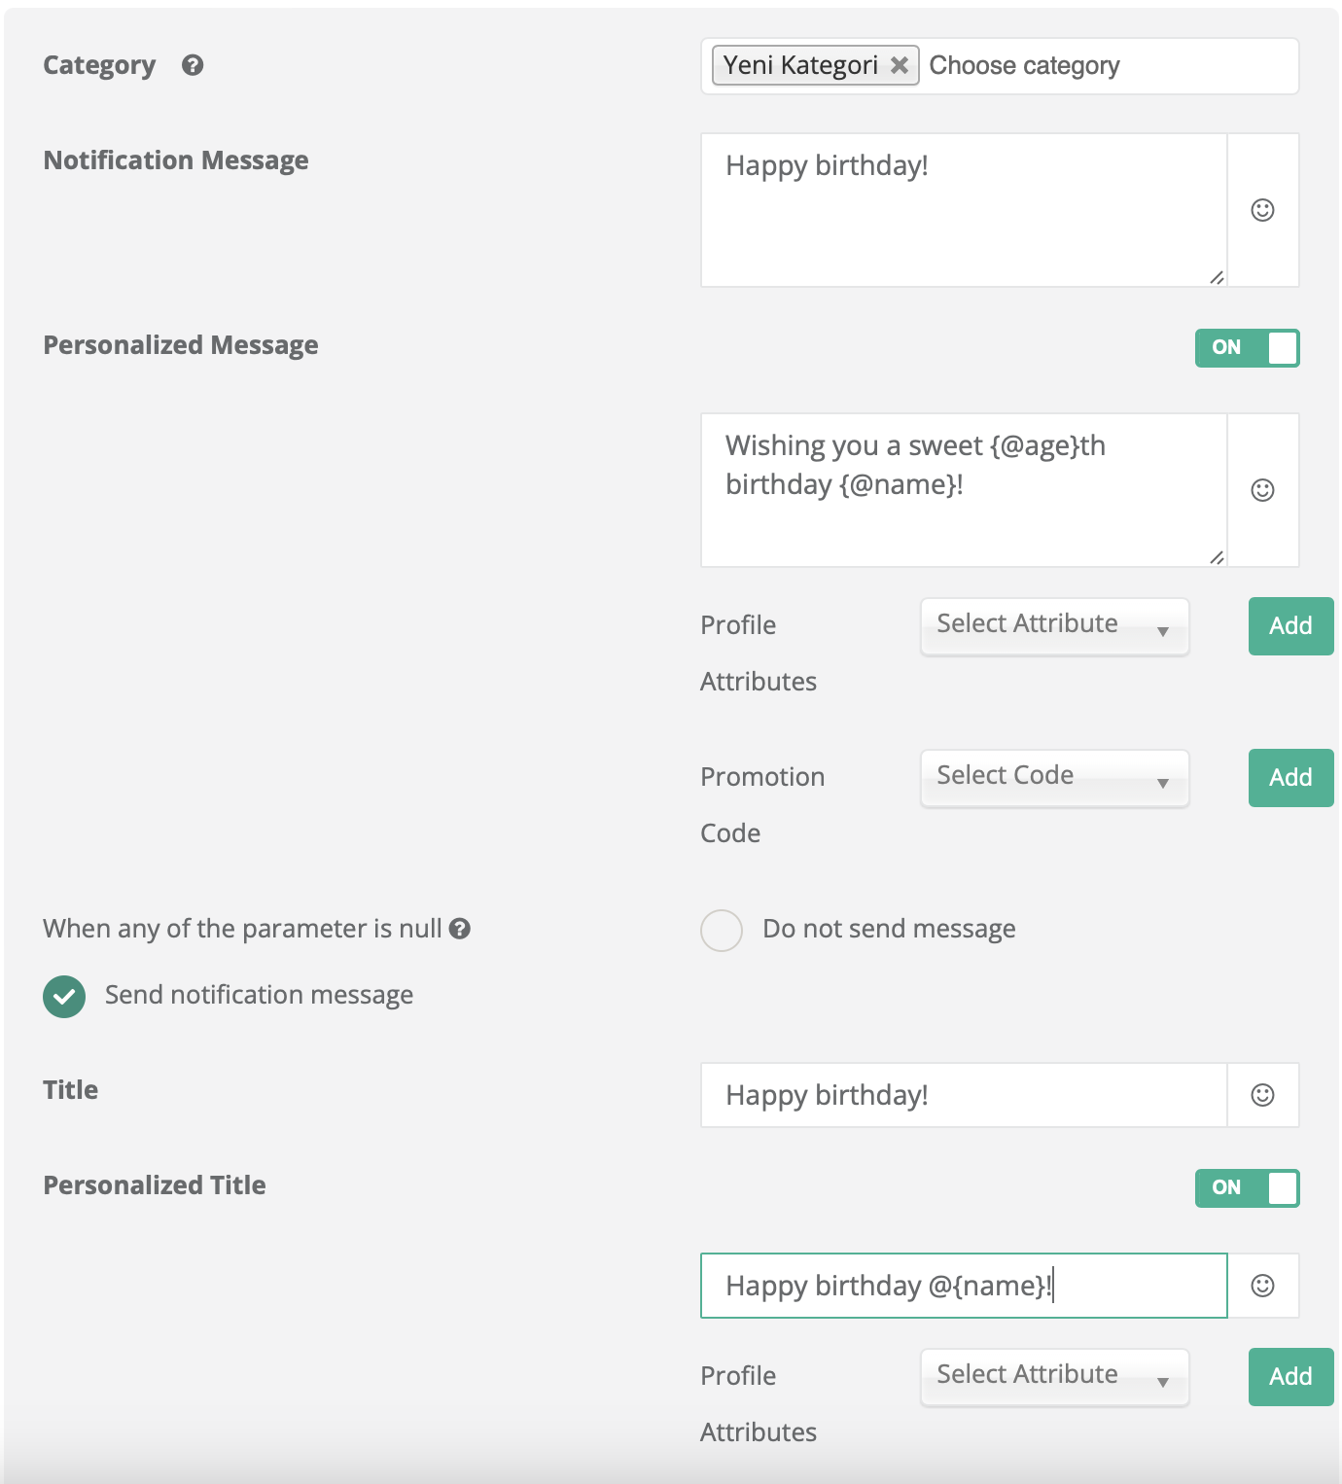Open emoji picker for the Personalized Title field

pos(1262,1286)
